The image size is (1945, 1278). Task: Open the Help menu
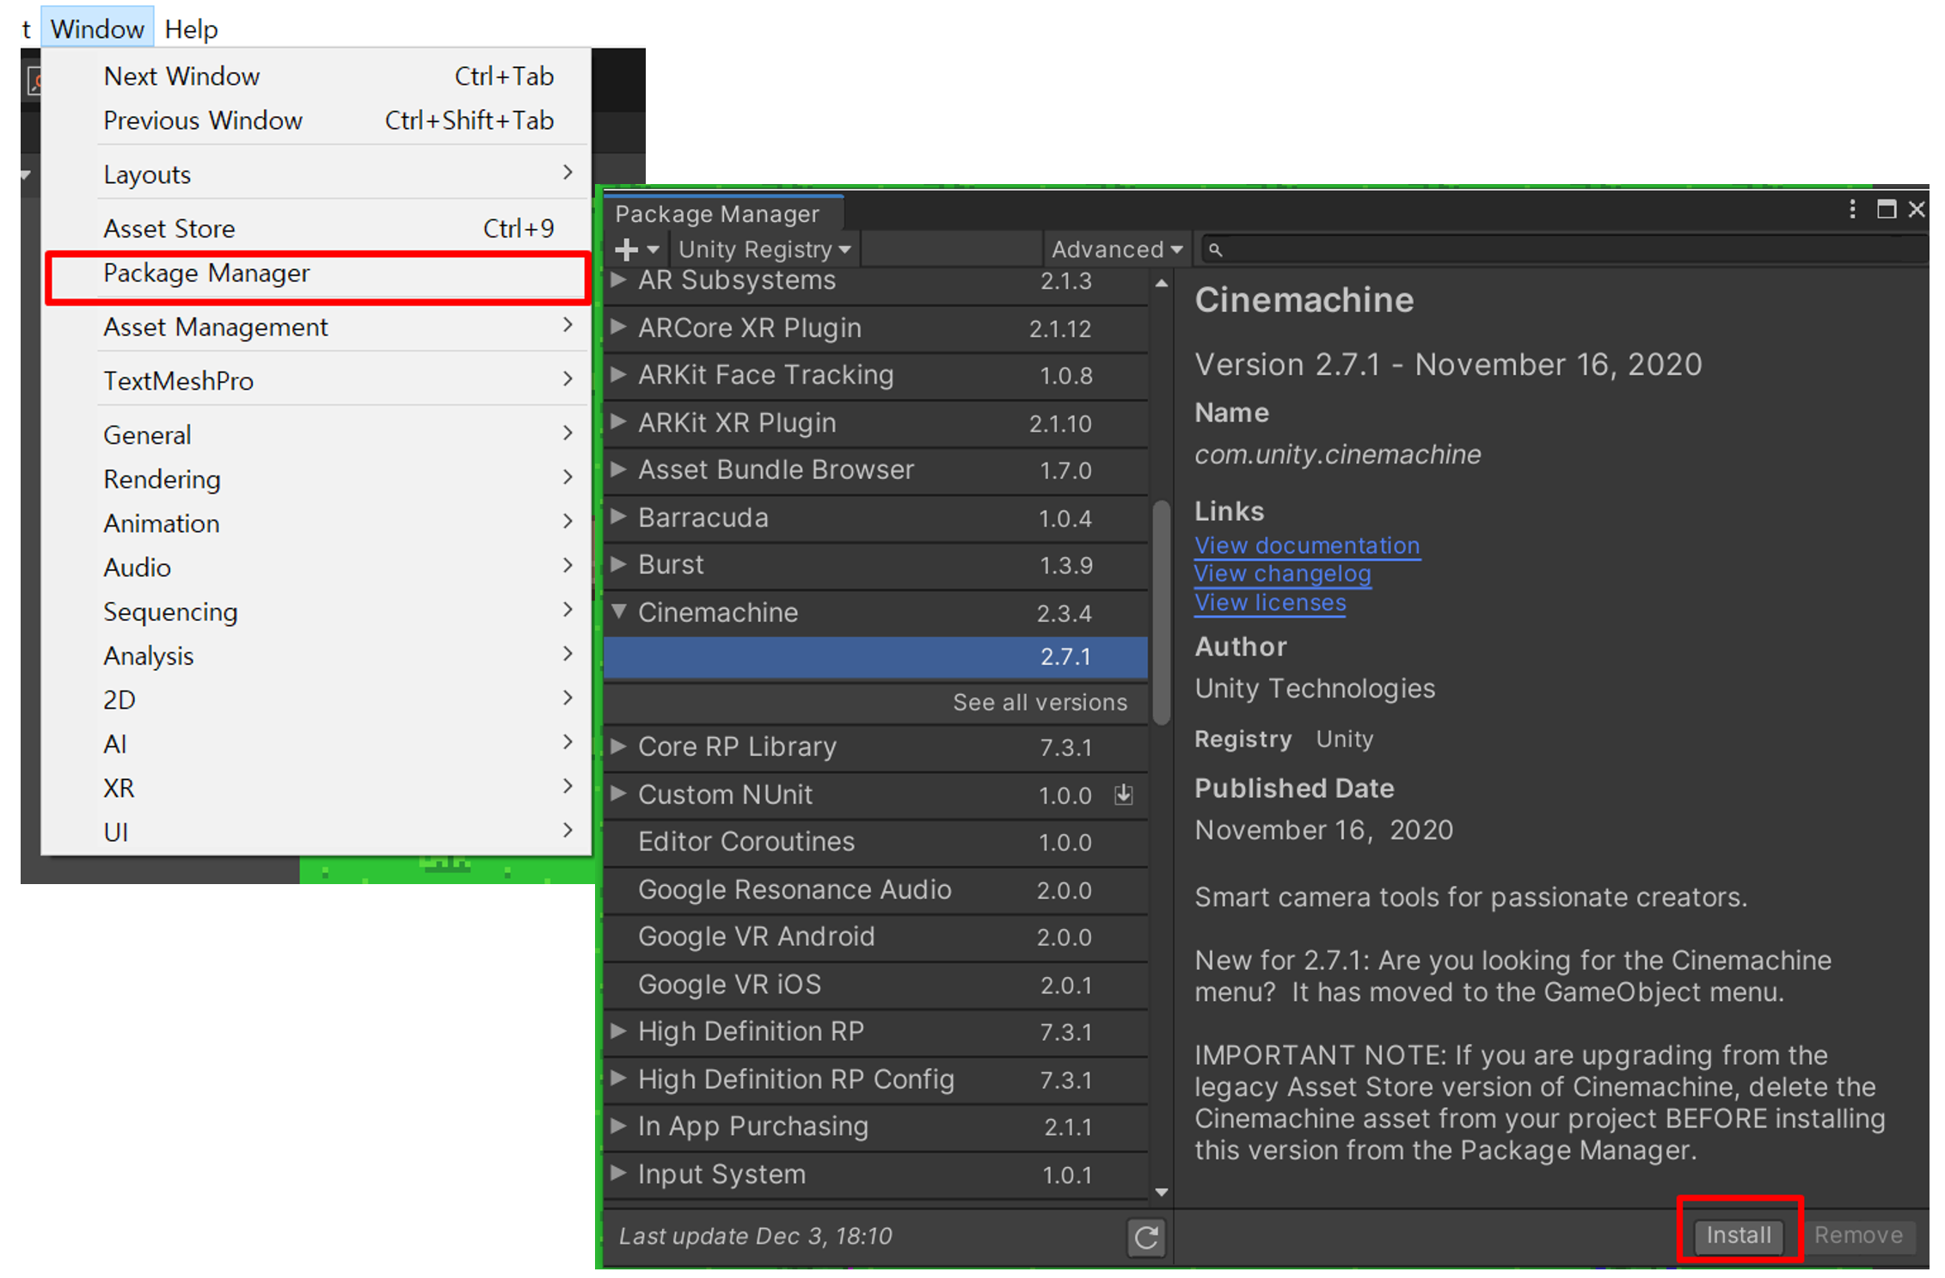coord(191,29)
